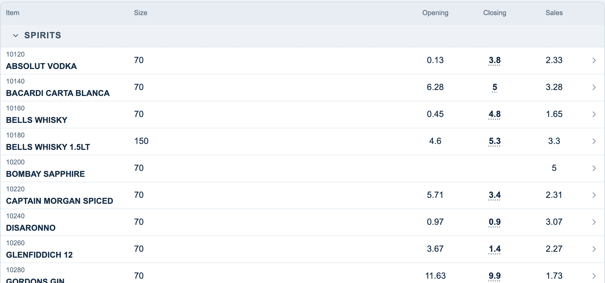605x283 pixels.
Task: Collapse the SPIRITS category chevron
Action: pyautogui.click(x=16, y=35)
